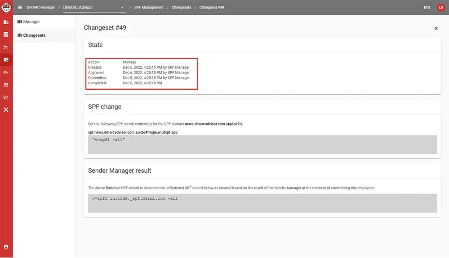Go back to Changesets breadcrumb

tap(181, 8)
